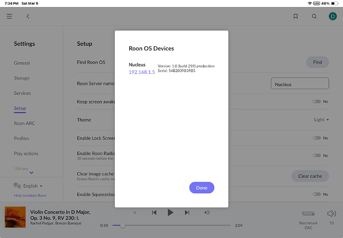Viewport: 343px width, 238px height.
Task: Open General settings section
Action: pyautogui.click(x=22, y=63)
